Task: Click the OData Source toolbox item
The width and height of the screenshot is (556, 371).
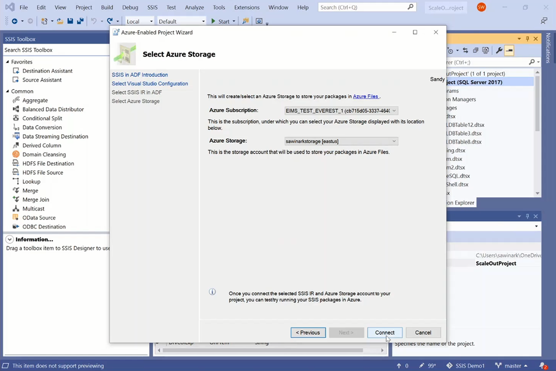Action: point(38,218)
